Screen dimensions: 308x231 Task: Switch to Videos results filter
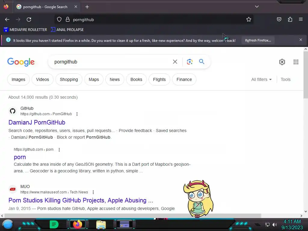pyautogui.click(x=42, y=79)
